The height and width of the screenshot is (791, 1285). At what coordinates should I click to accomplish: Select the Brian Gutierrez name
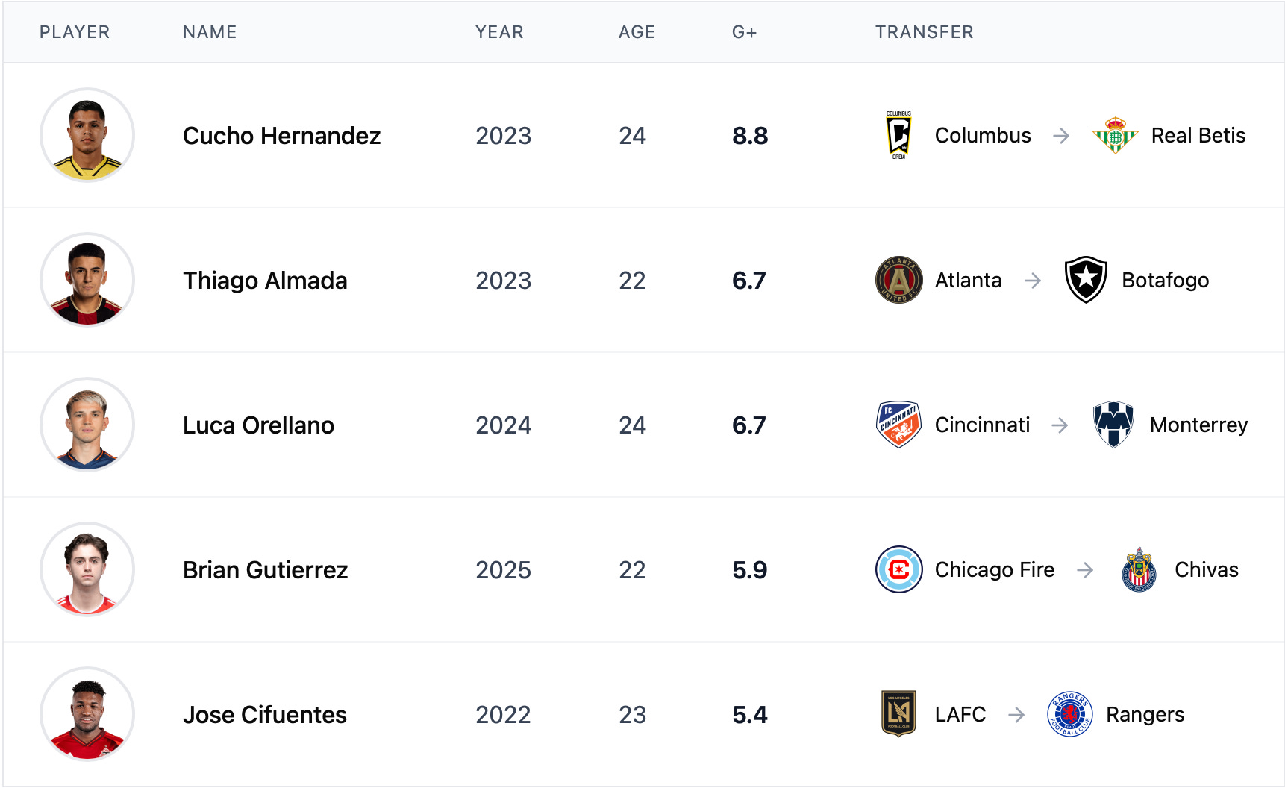tap(265, 570)
